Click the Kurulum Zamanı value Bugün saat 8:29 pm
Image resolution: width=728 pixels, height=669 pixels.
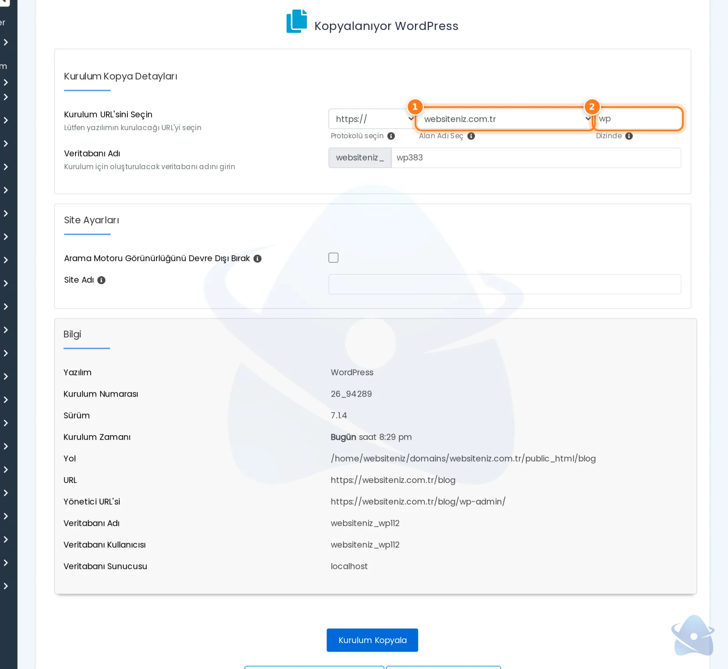(x=371, y=437)
